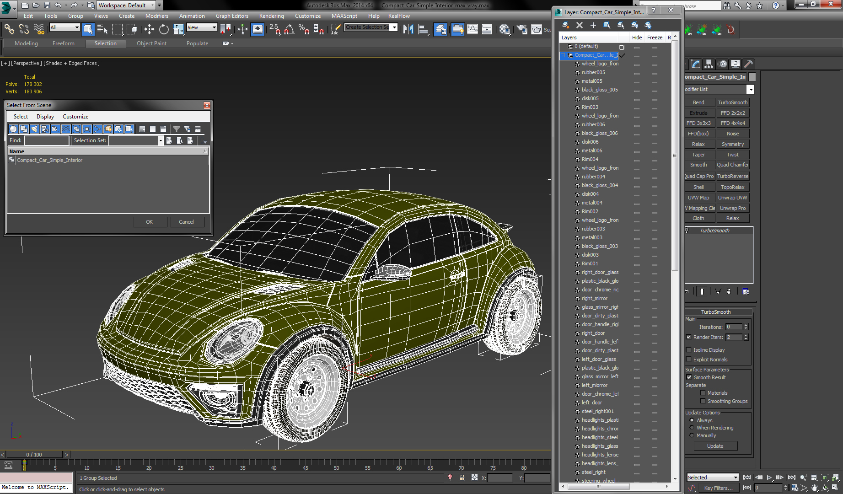Select the Manually update option

coord(692,435)
